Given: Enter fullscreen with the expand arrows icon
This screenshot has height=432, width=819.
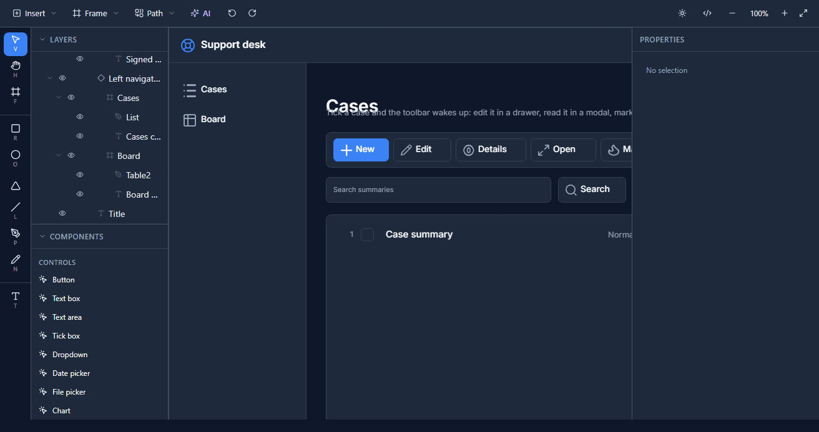Looking at the screenshot, I should click(x=803, y=13).
